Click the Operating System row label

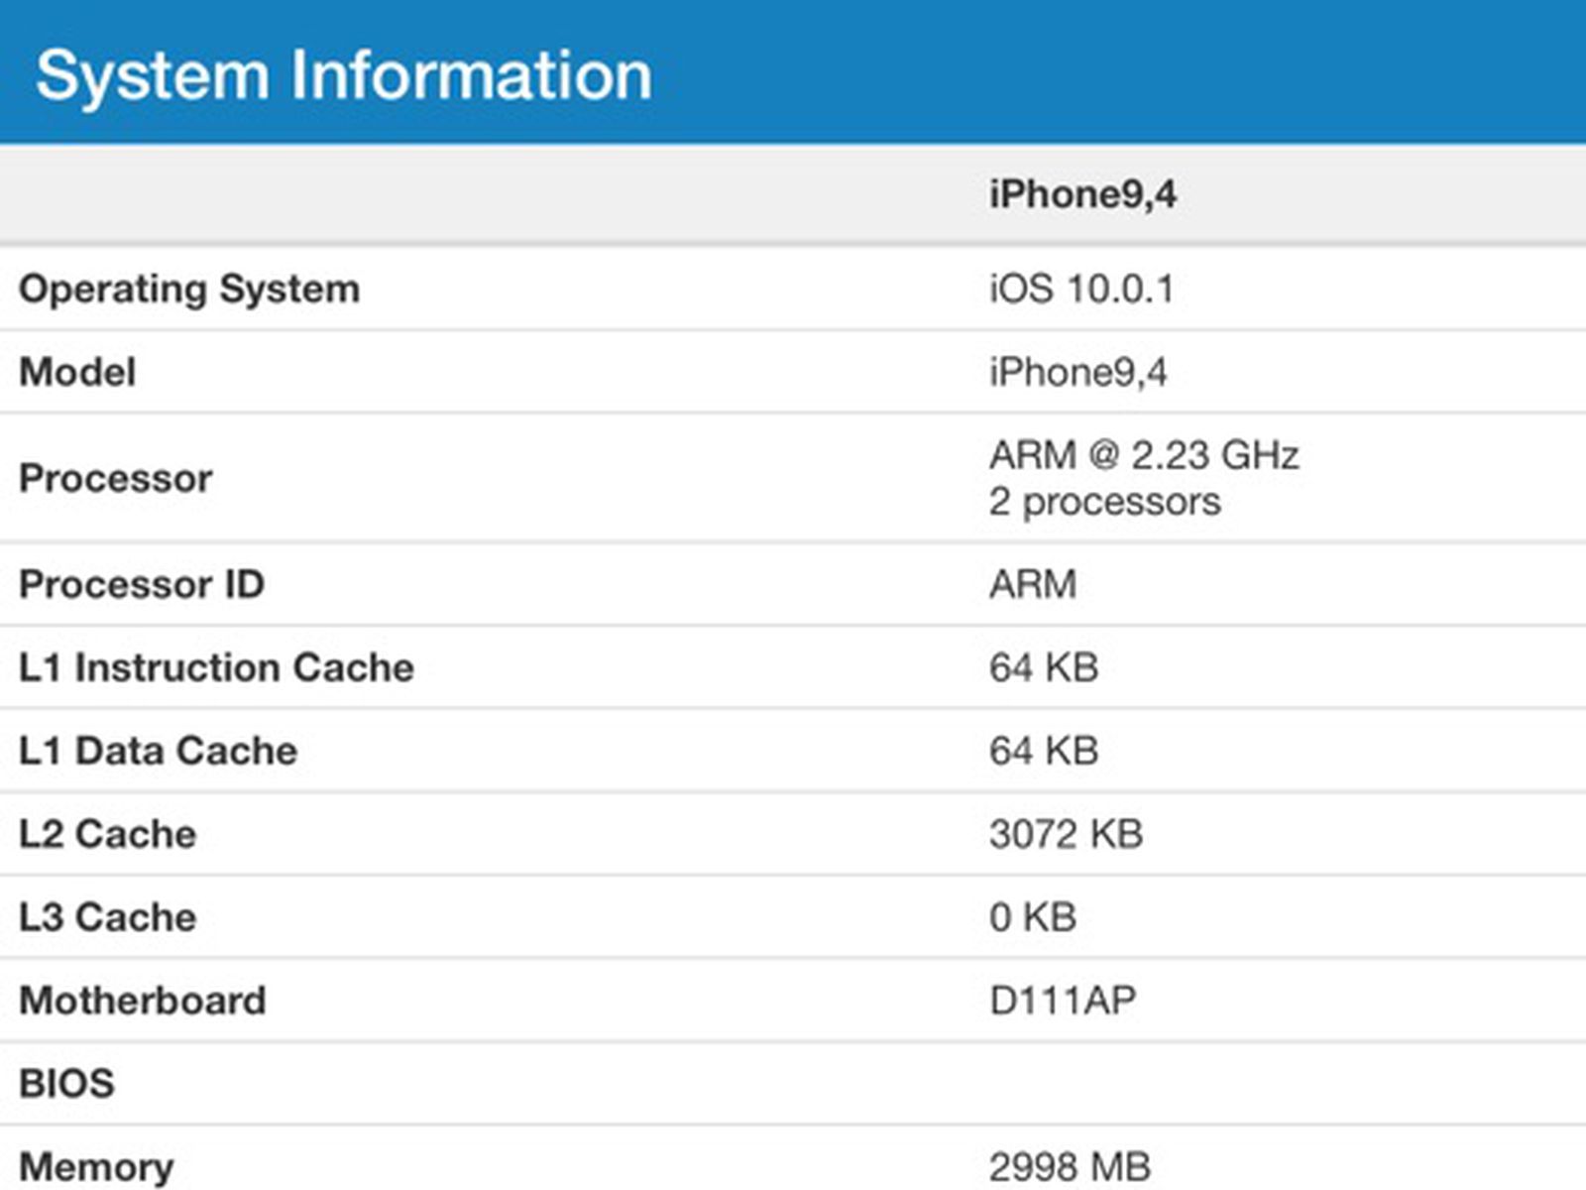pyautogui.click(x=189, y=290)
